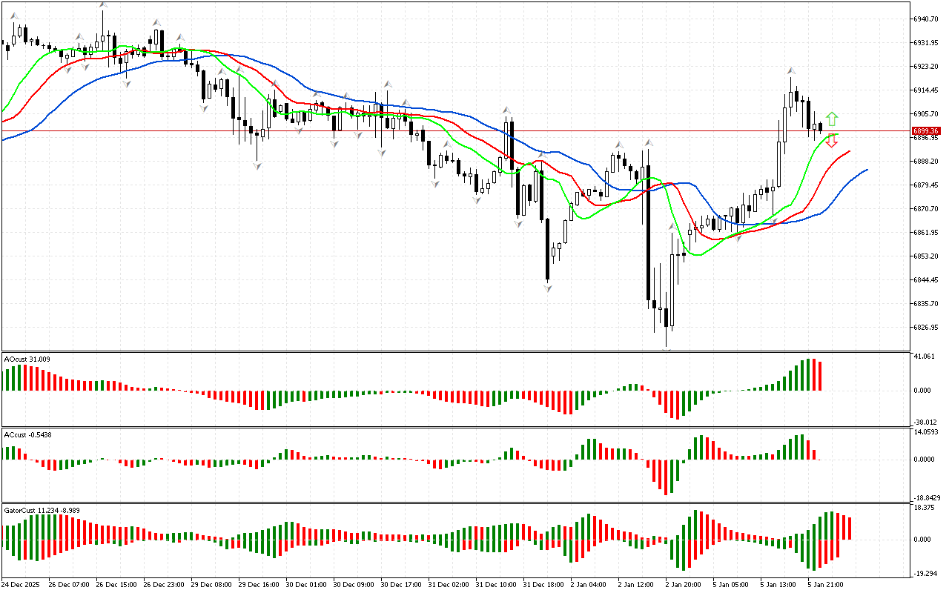Select the up fractal above the highest candle wick

(102, 6)
